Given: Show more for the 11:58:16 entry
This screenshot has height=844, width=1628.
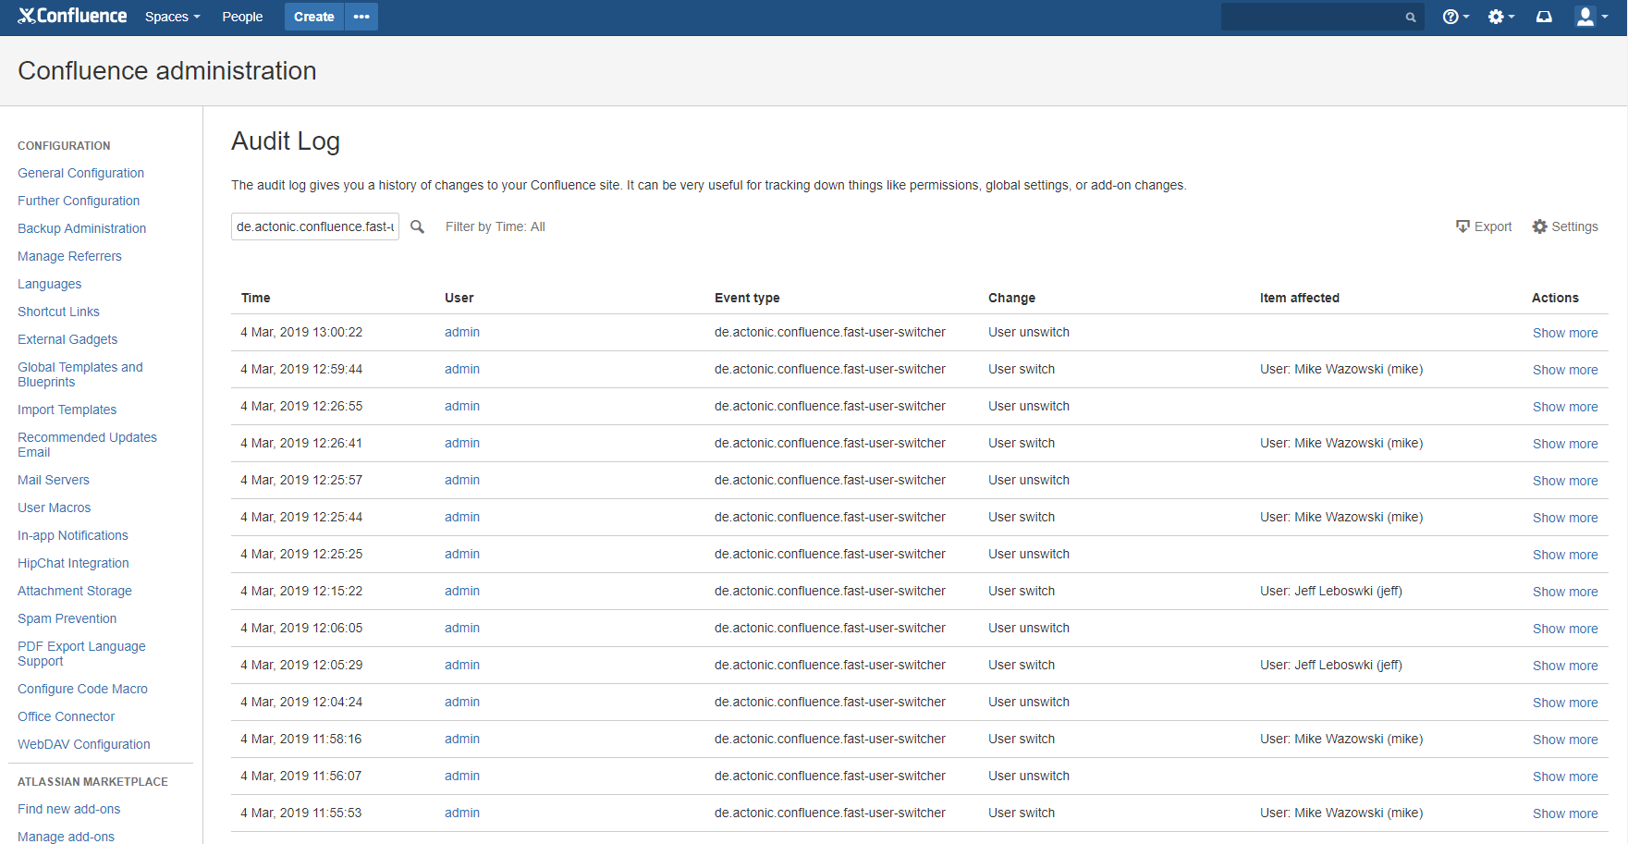Looking at the screenshot, I should [1565, 740].
